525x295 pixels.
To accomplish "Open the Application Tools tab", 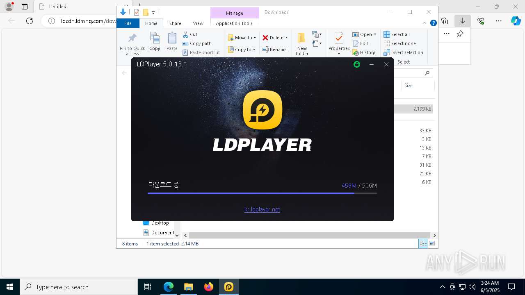I will tap(234, 23).
